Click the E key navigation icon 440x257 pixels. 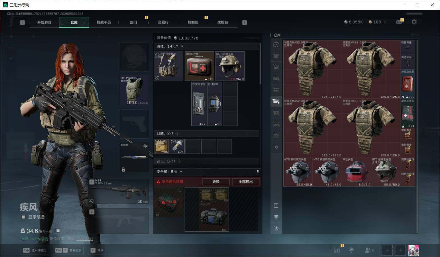(244, 22)
